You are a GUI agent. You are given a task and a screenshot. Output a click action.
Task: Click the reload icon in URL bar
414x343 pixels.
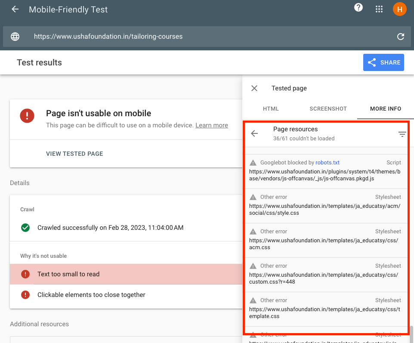point(401,37)
